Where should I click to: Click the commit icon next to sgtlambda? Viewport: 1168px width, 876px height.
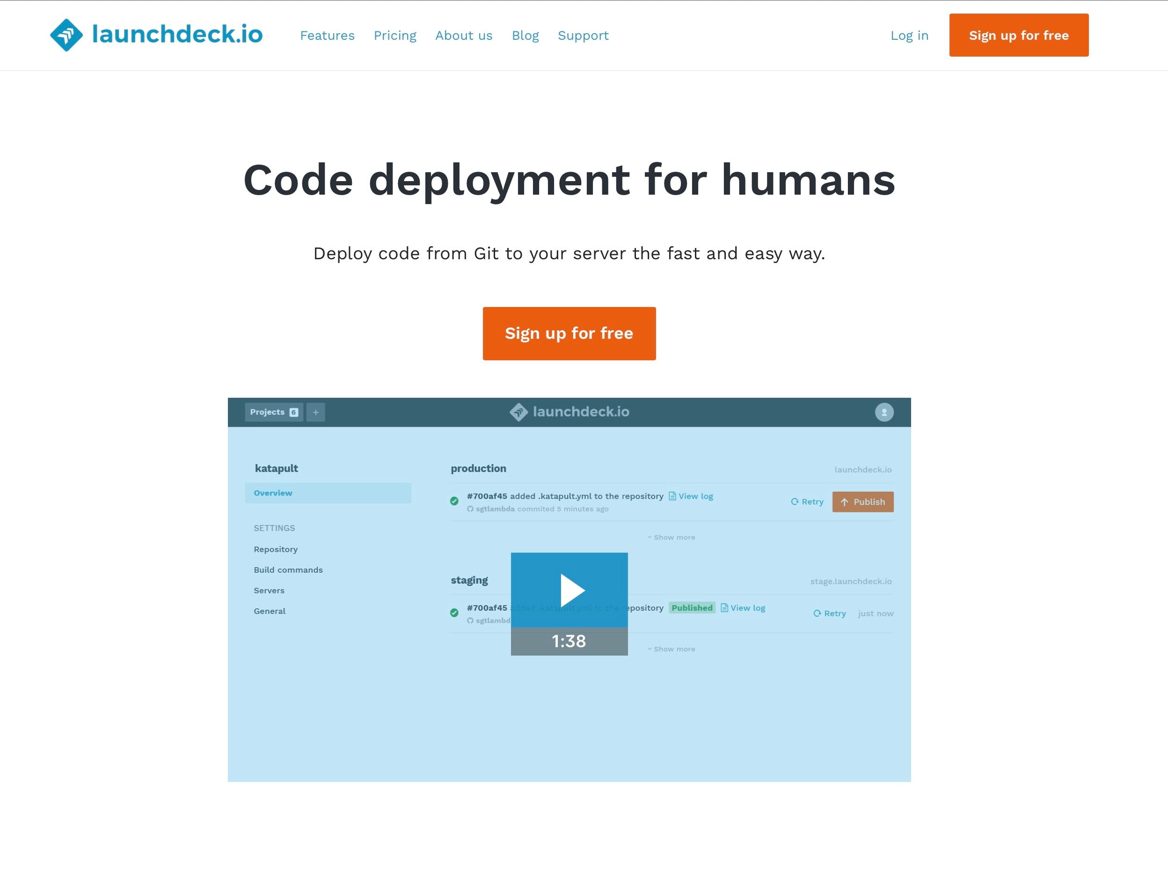[470, 509]
